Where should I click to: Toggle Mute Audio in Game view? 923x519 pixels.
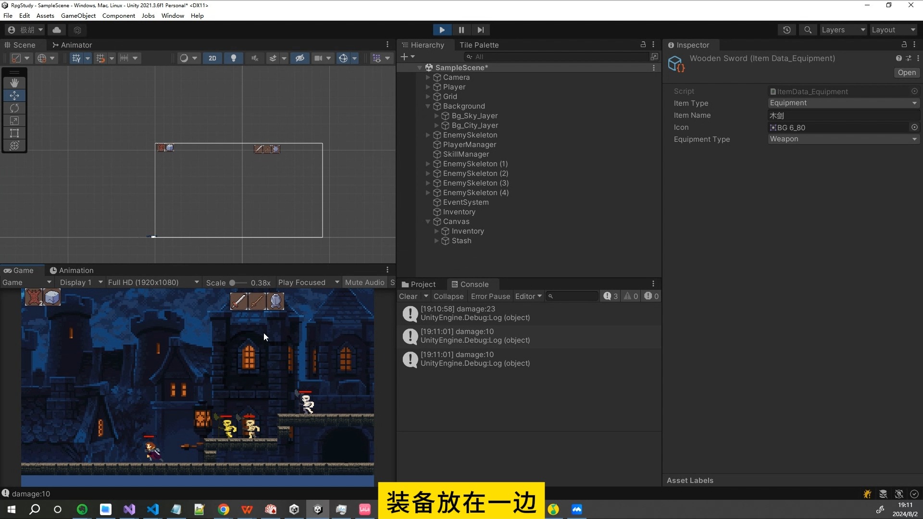click(364, 283)
